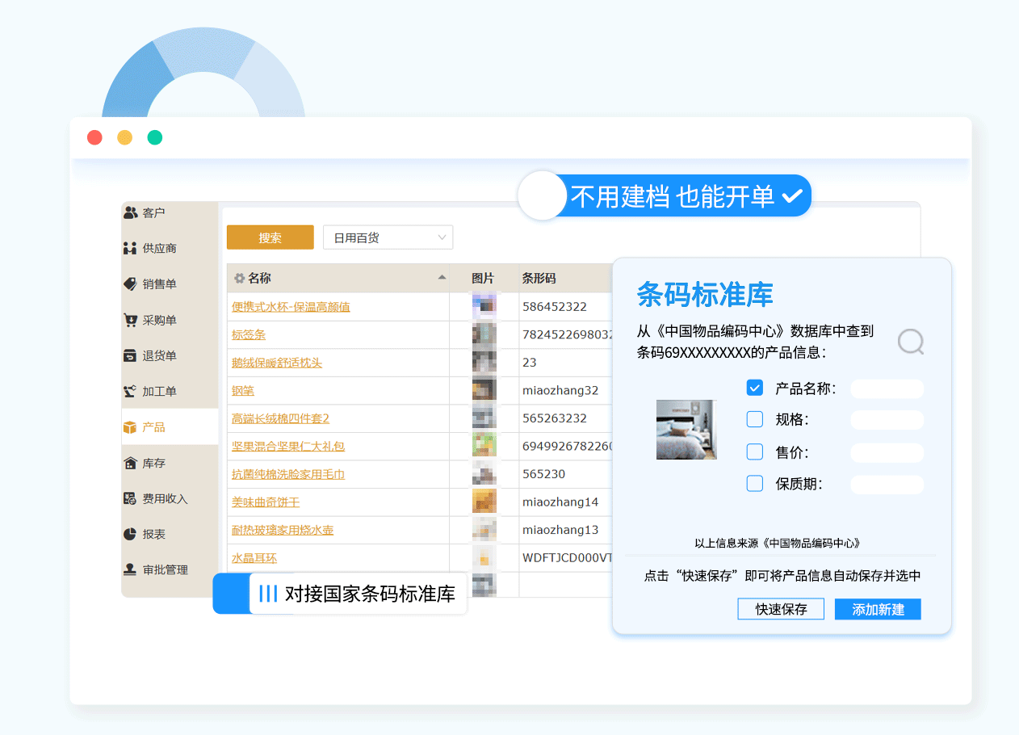Screen dimensions: 1019x735
Task: Toggle sort arrow in 名称 column header
Action: (x=442, y=278)
